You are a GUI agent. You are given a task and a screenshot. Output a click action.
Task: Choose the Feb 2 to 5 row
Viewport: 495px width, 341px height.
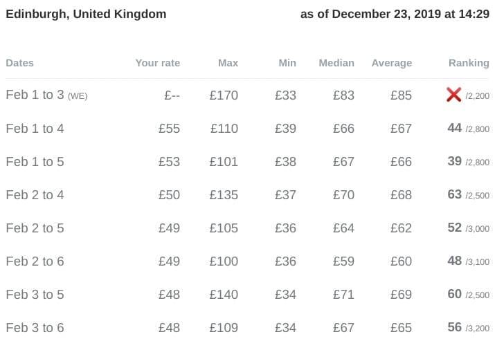(x=35, y=228)
